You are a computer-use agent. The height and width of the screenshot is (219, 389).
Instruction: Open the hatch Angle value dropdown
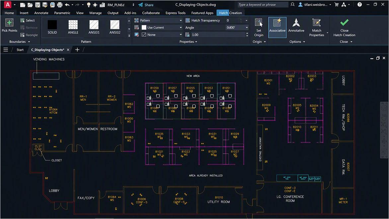[247, 28]
